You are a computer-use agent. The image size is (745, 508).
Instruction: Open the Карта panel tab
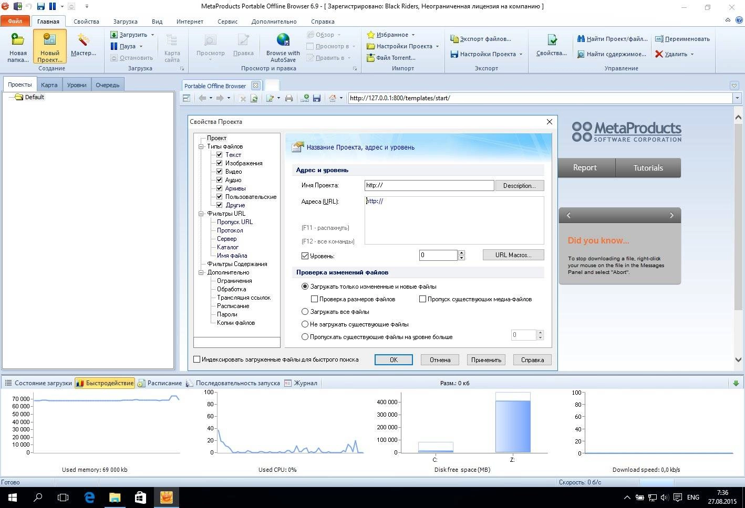(49, 85)
